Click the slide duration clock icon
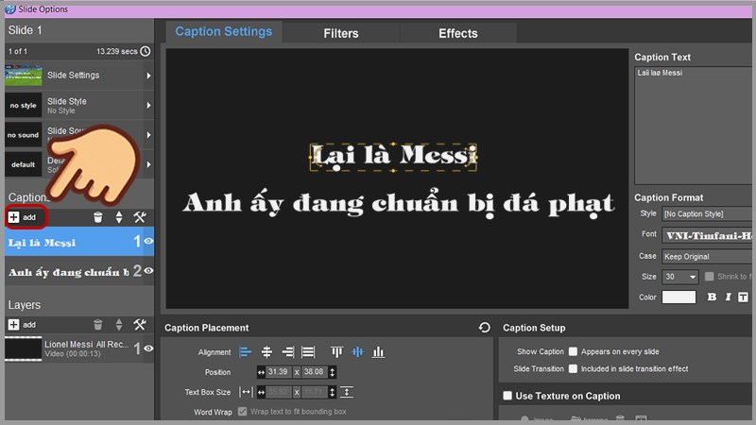This screenshot has width=756, height=425. point(146,51)
